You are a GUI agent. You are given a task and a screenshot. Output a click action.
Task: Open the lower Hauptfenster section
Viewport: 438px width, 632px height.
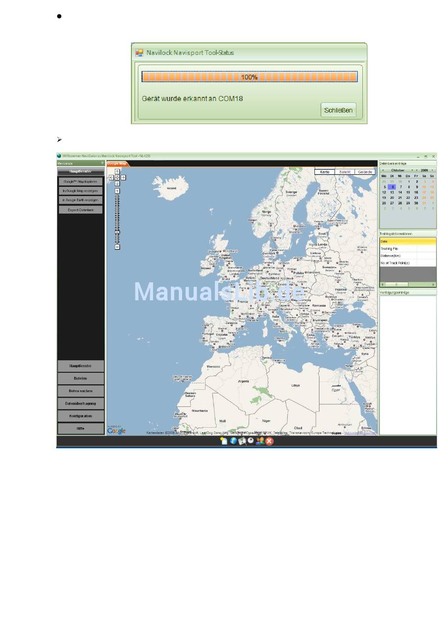tap(81, 366)
